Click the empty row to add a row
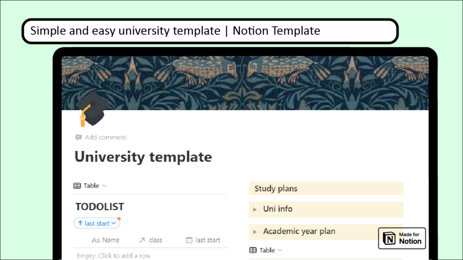Viewport: 463px width, 260px height. pos(114,255)
